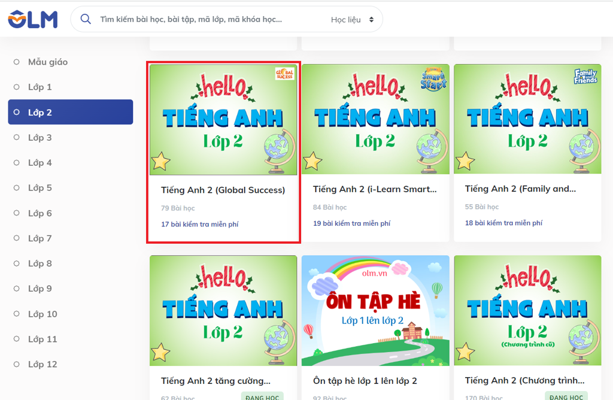This screenshot has width=613, height=400.
Task: Go to the Lớp 9 grade label
Action: [x=40, y=289]
